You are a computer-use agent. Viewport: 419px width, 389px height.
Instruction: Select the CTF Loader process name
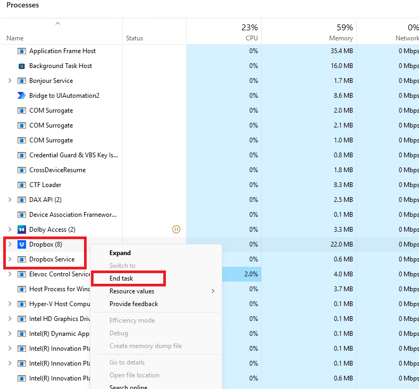(x=45, y=185)
